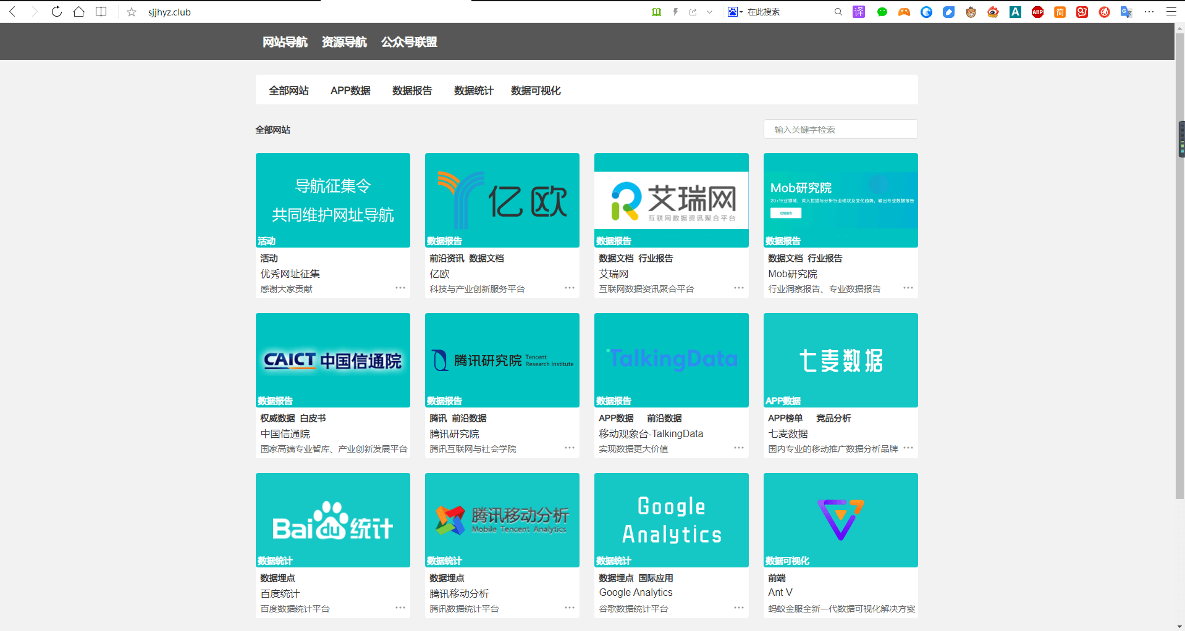Go back with the browser back arrow
The height and width of the screenshot is (631, 1185).
pyautogui.click(x=12, y=12)
